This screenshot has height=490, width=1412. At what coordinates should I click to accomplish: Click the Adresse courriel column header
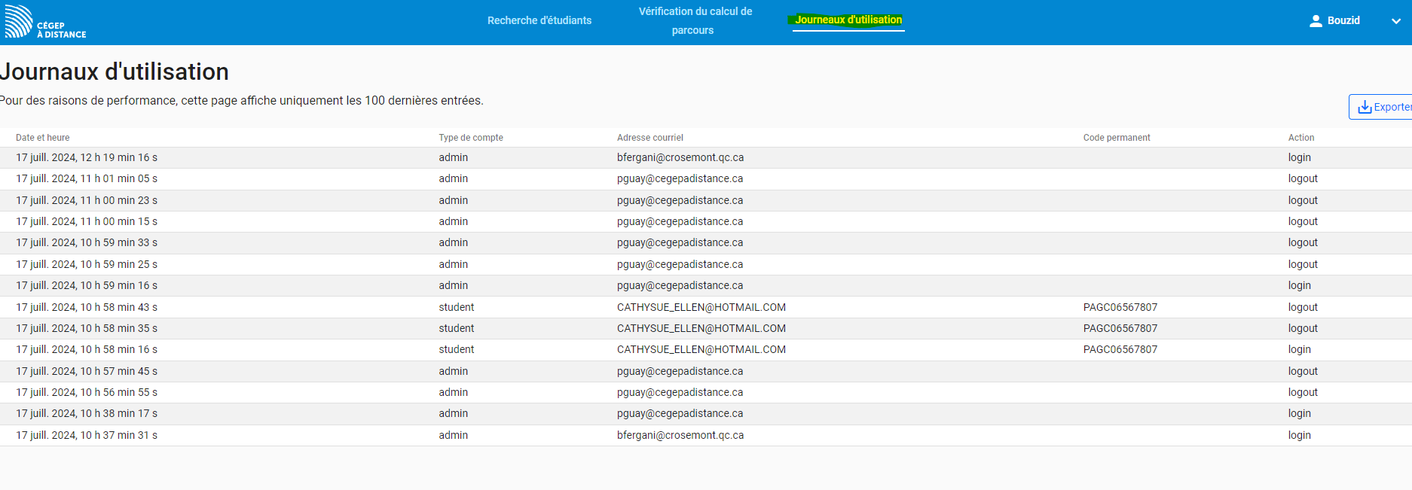pyautogui.click(x=649, y=138)
